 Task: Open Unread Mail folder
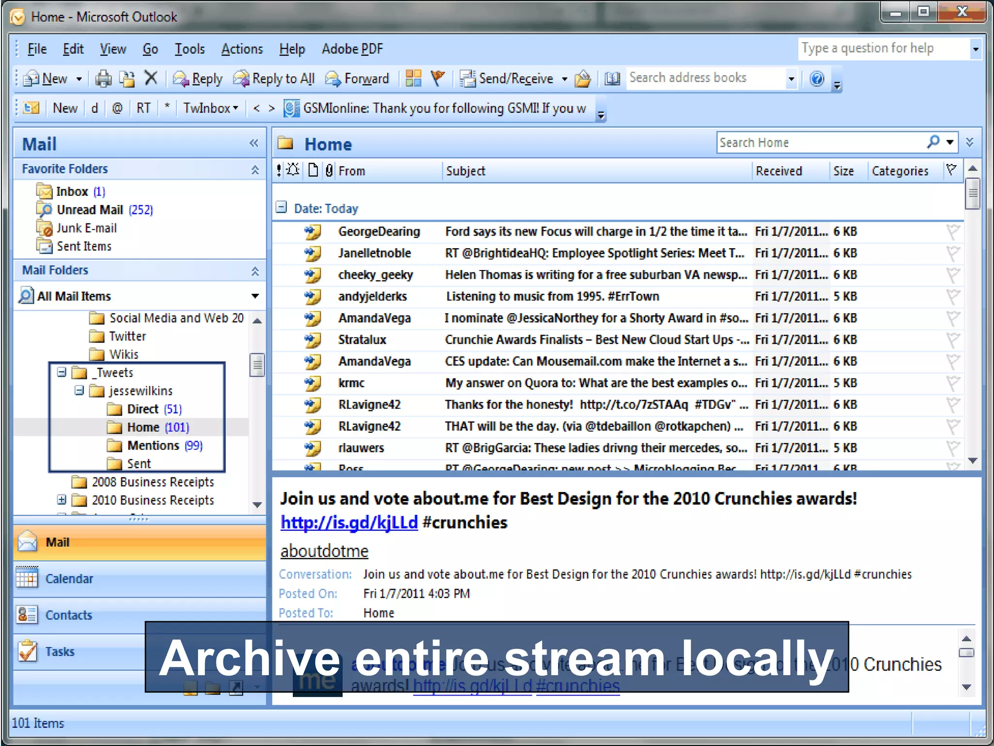[x=95, y=210]
